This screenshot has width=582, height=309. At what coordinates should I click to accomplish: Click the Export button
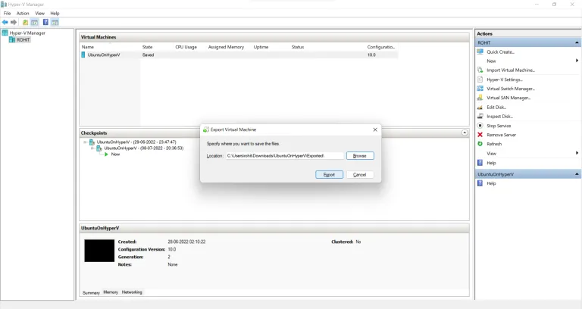[x=329, y=175]
